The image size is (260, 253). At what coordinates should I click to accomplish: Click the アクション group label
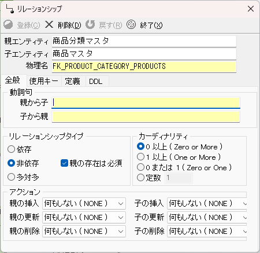click(x=25, y=192)
